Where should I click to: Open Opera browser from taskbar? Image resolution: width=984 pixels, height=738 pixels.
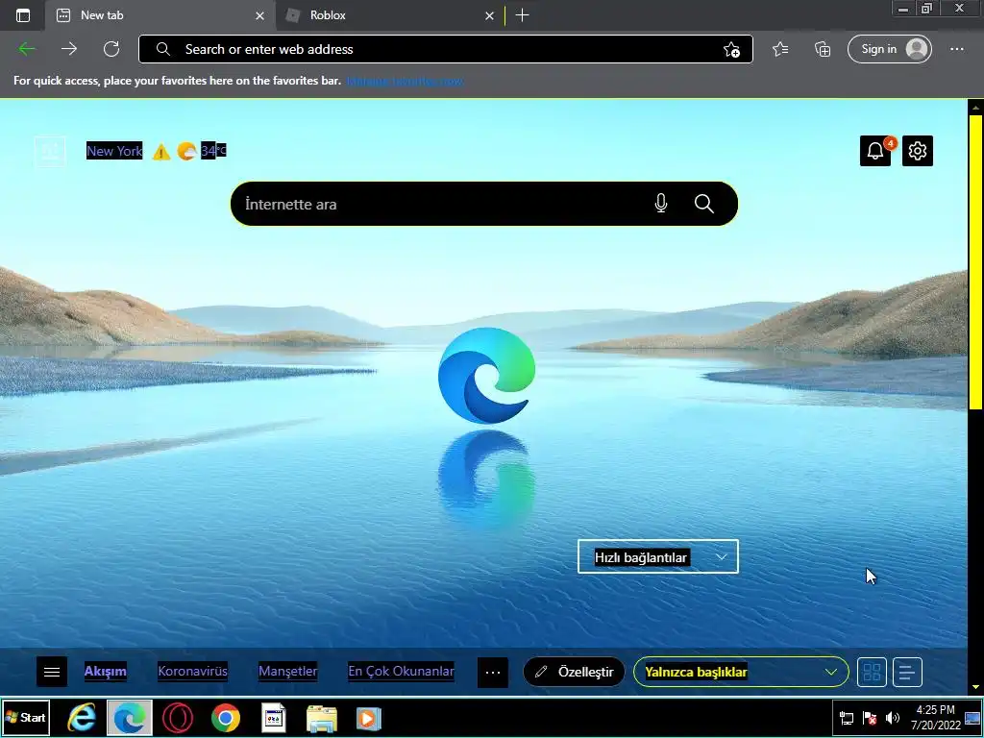[x=178, y=717]
